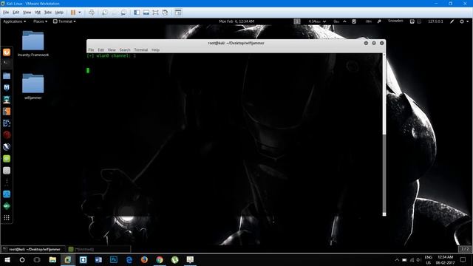The image size is (473, 266).
Task: Select root@kali wifijammer task in bottom panel
Action: coord(33,249)
